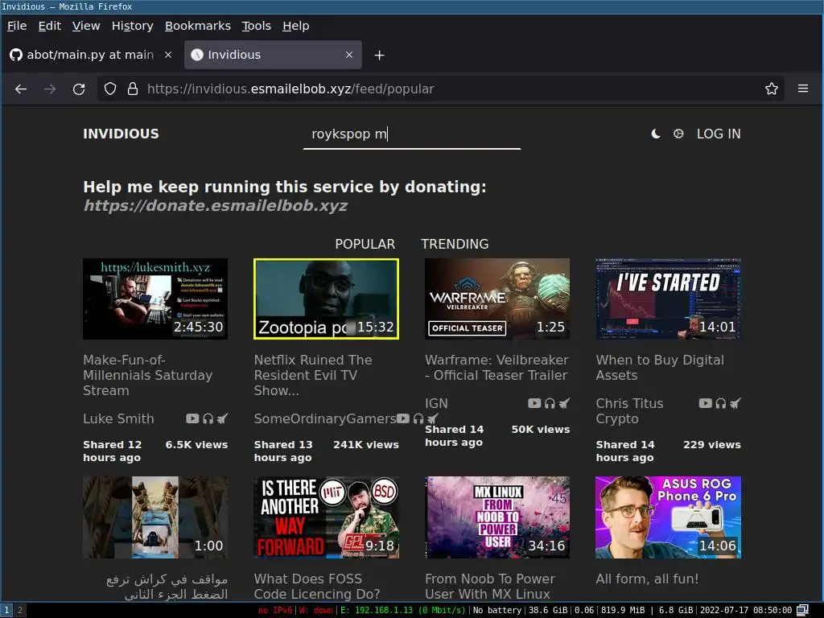Viewport: 824px width, 618px height.
Task: Open I'VE STARTED crypto video thumbnail
Action: coord(669,299)
